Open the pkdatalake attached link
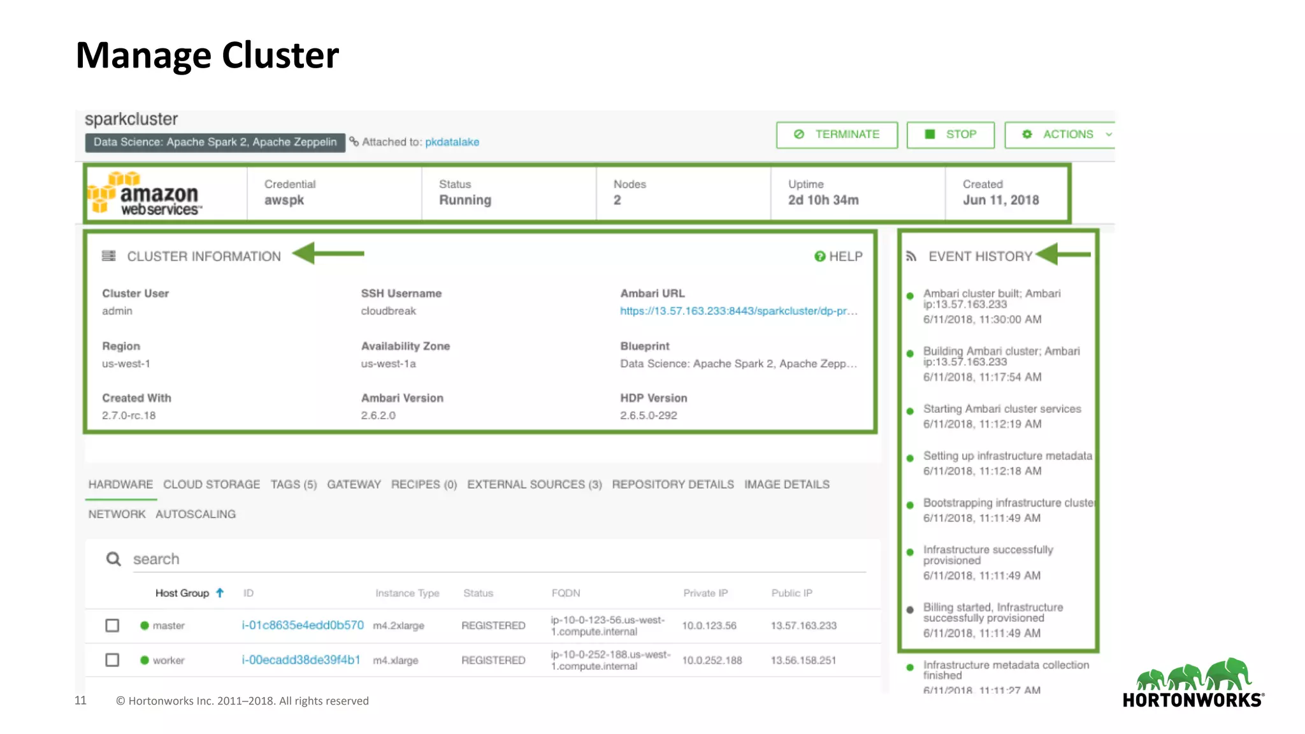 [452, 142]
